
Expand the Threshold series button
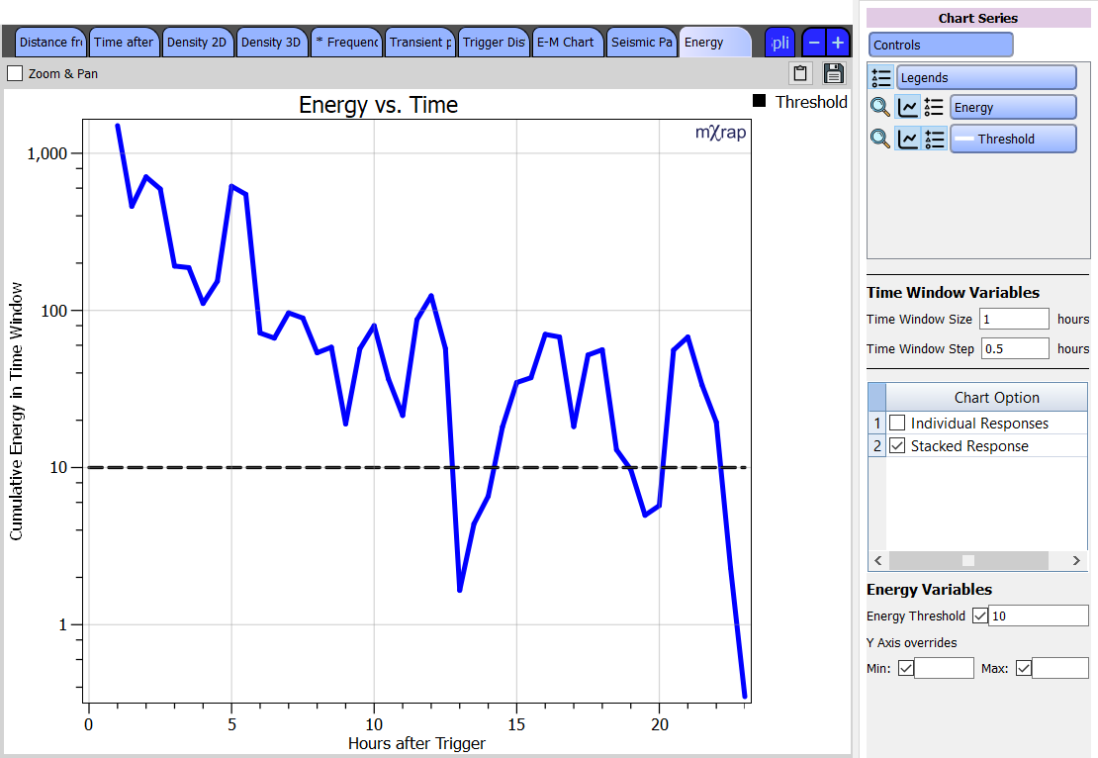tap(1013, 139)
